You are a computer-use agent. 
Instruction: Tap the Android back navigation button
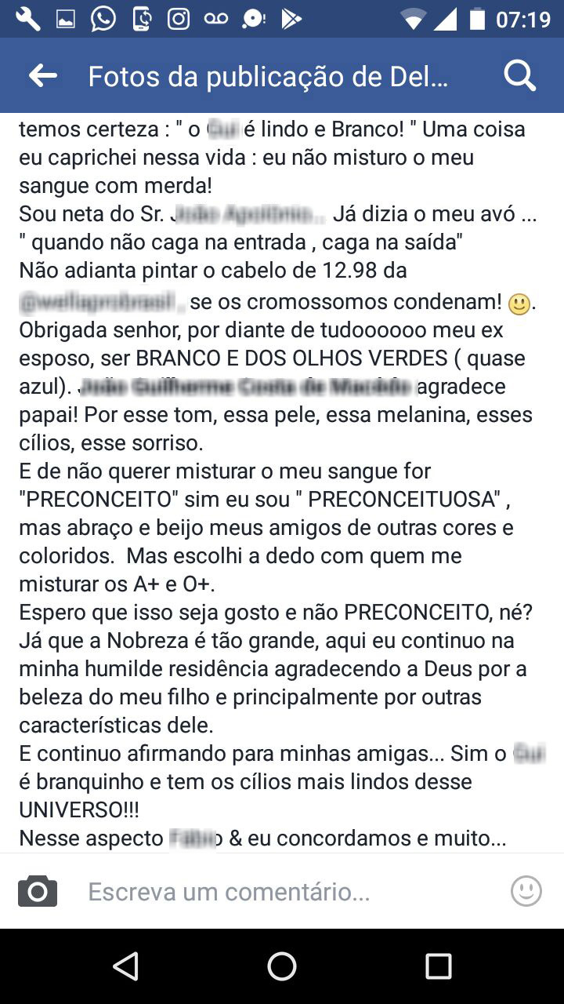125,966
